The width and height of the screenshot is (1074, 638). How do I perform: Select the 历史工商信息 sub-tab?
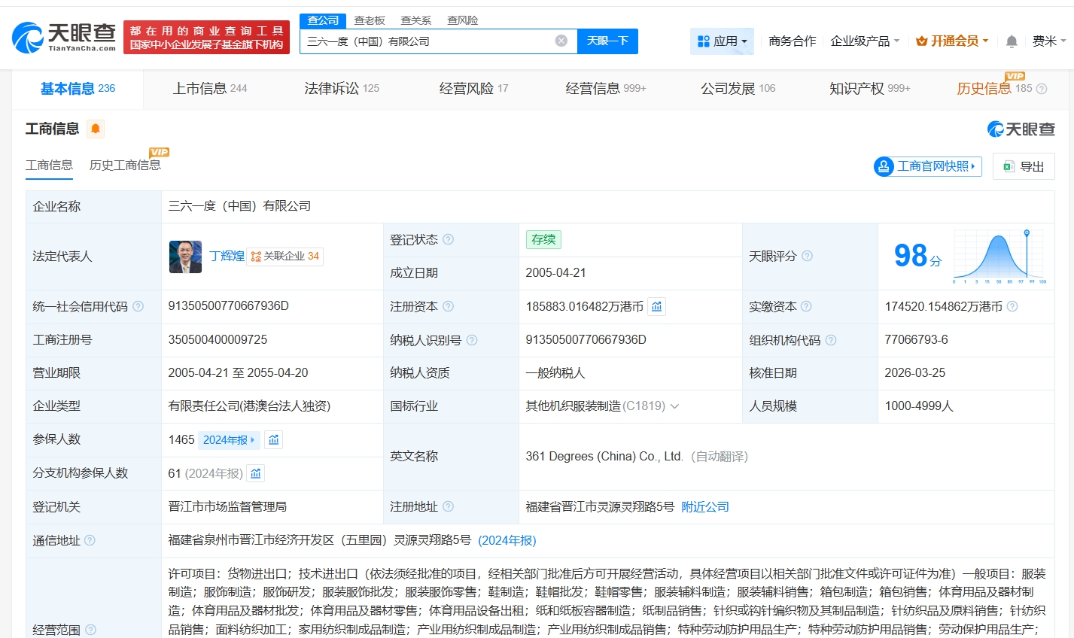[x=125, y=166]
